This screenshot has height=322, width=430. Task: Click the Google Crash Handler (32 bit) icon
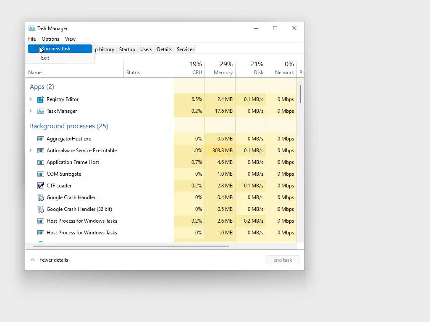41,209
